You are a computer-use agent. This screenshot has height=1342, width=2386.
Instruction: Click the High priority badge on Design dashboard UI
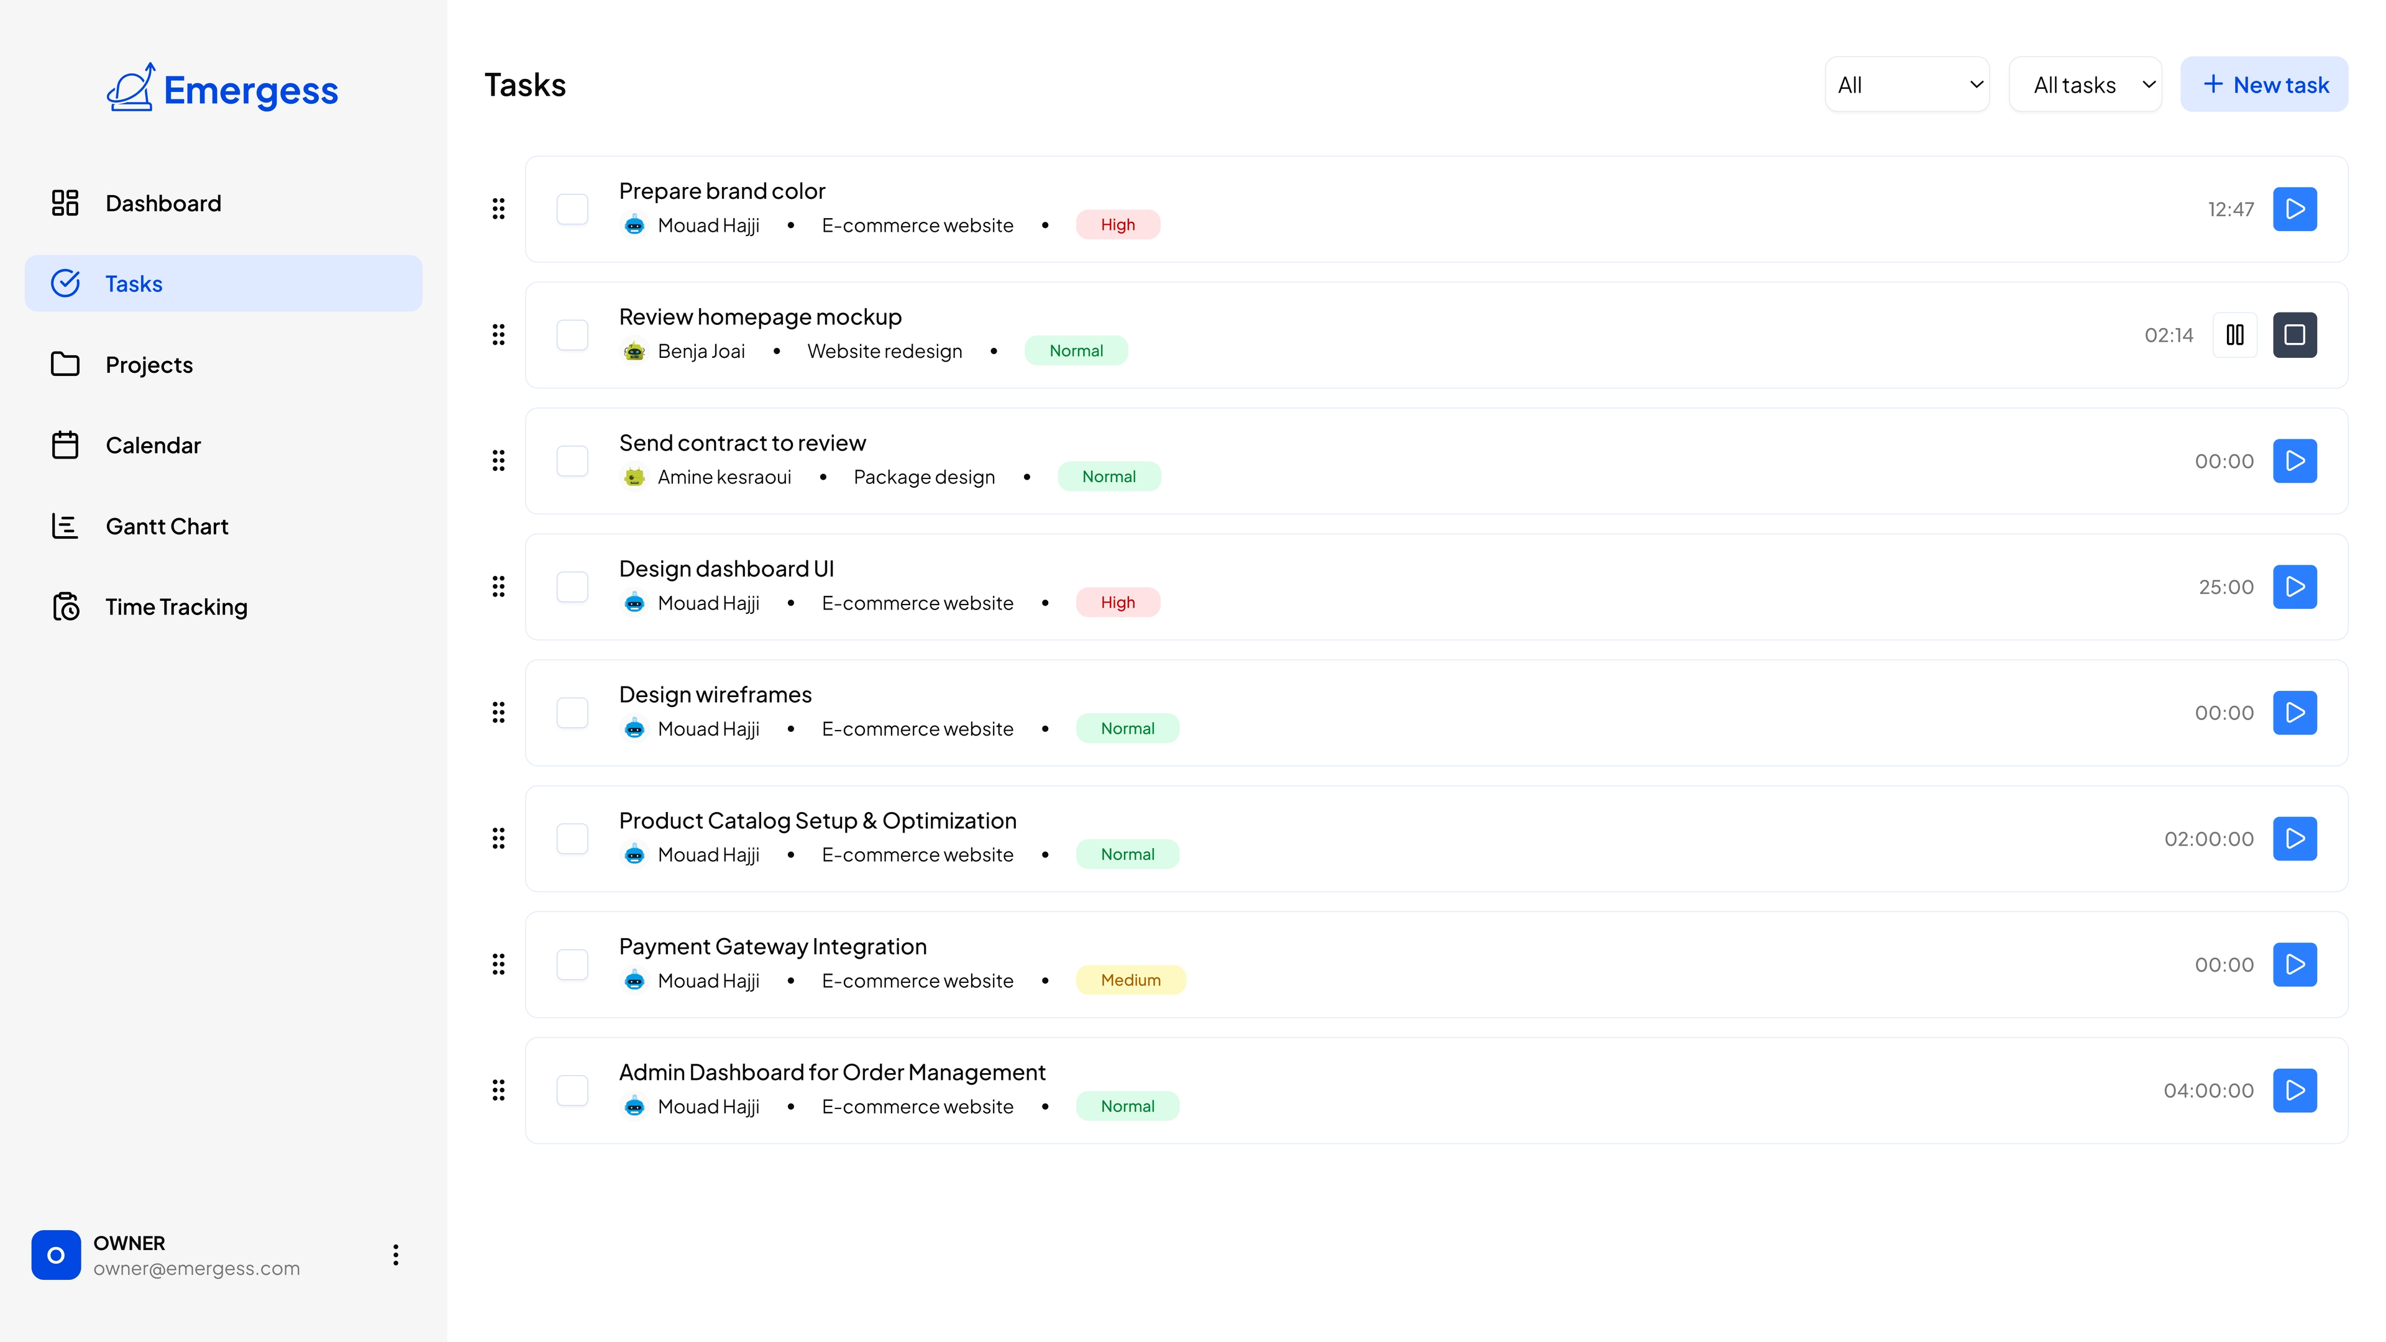[x=1117, y=602]
